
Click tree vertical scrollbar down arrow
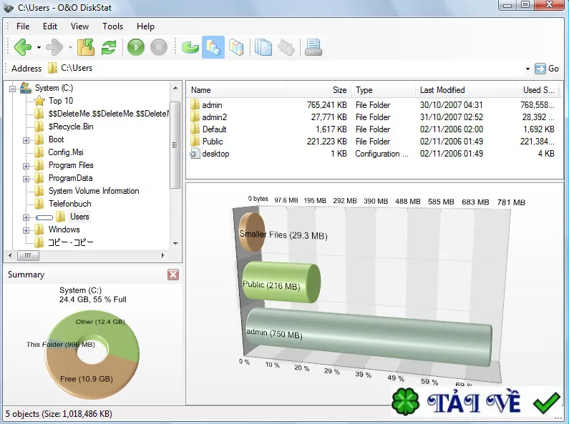tap(175, 244)
